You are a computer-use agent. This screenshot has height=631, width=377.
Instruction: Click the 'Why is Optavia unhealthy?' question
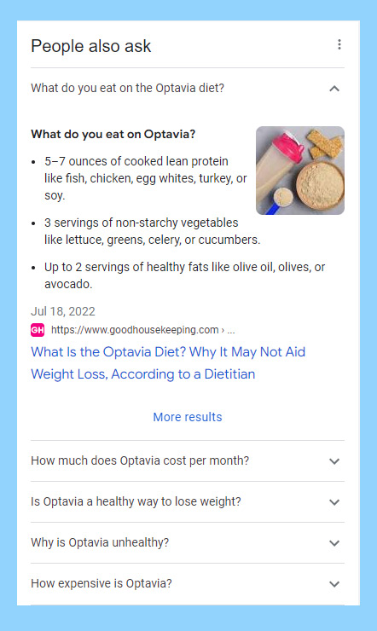pos(100,542)
